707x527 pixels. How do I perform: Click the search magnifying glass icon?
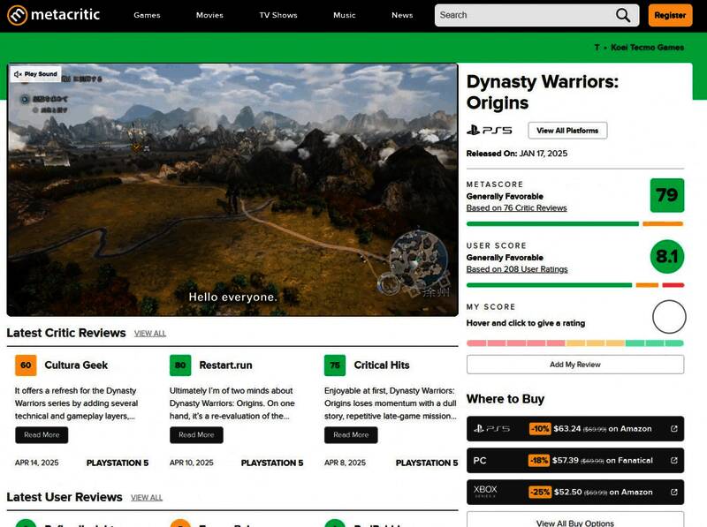coord(623,15)
